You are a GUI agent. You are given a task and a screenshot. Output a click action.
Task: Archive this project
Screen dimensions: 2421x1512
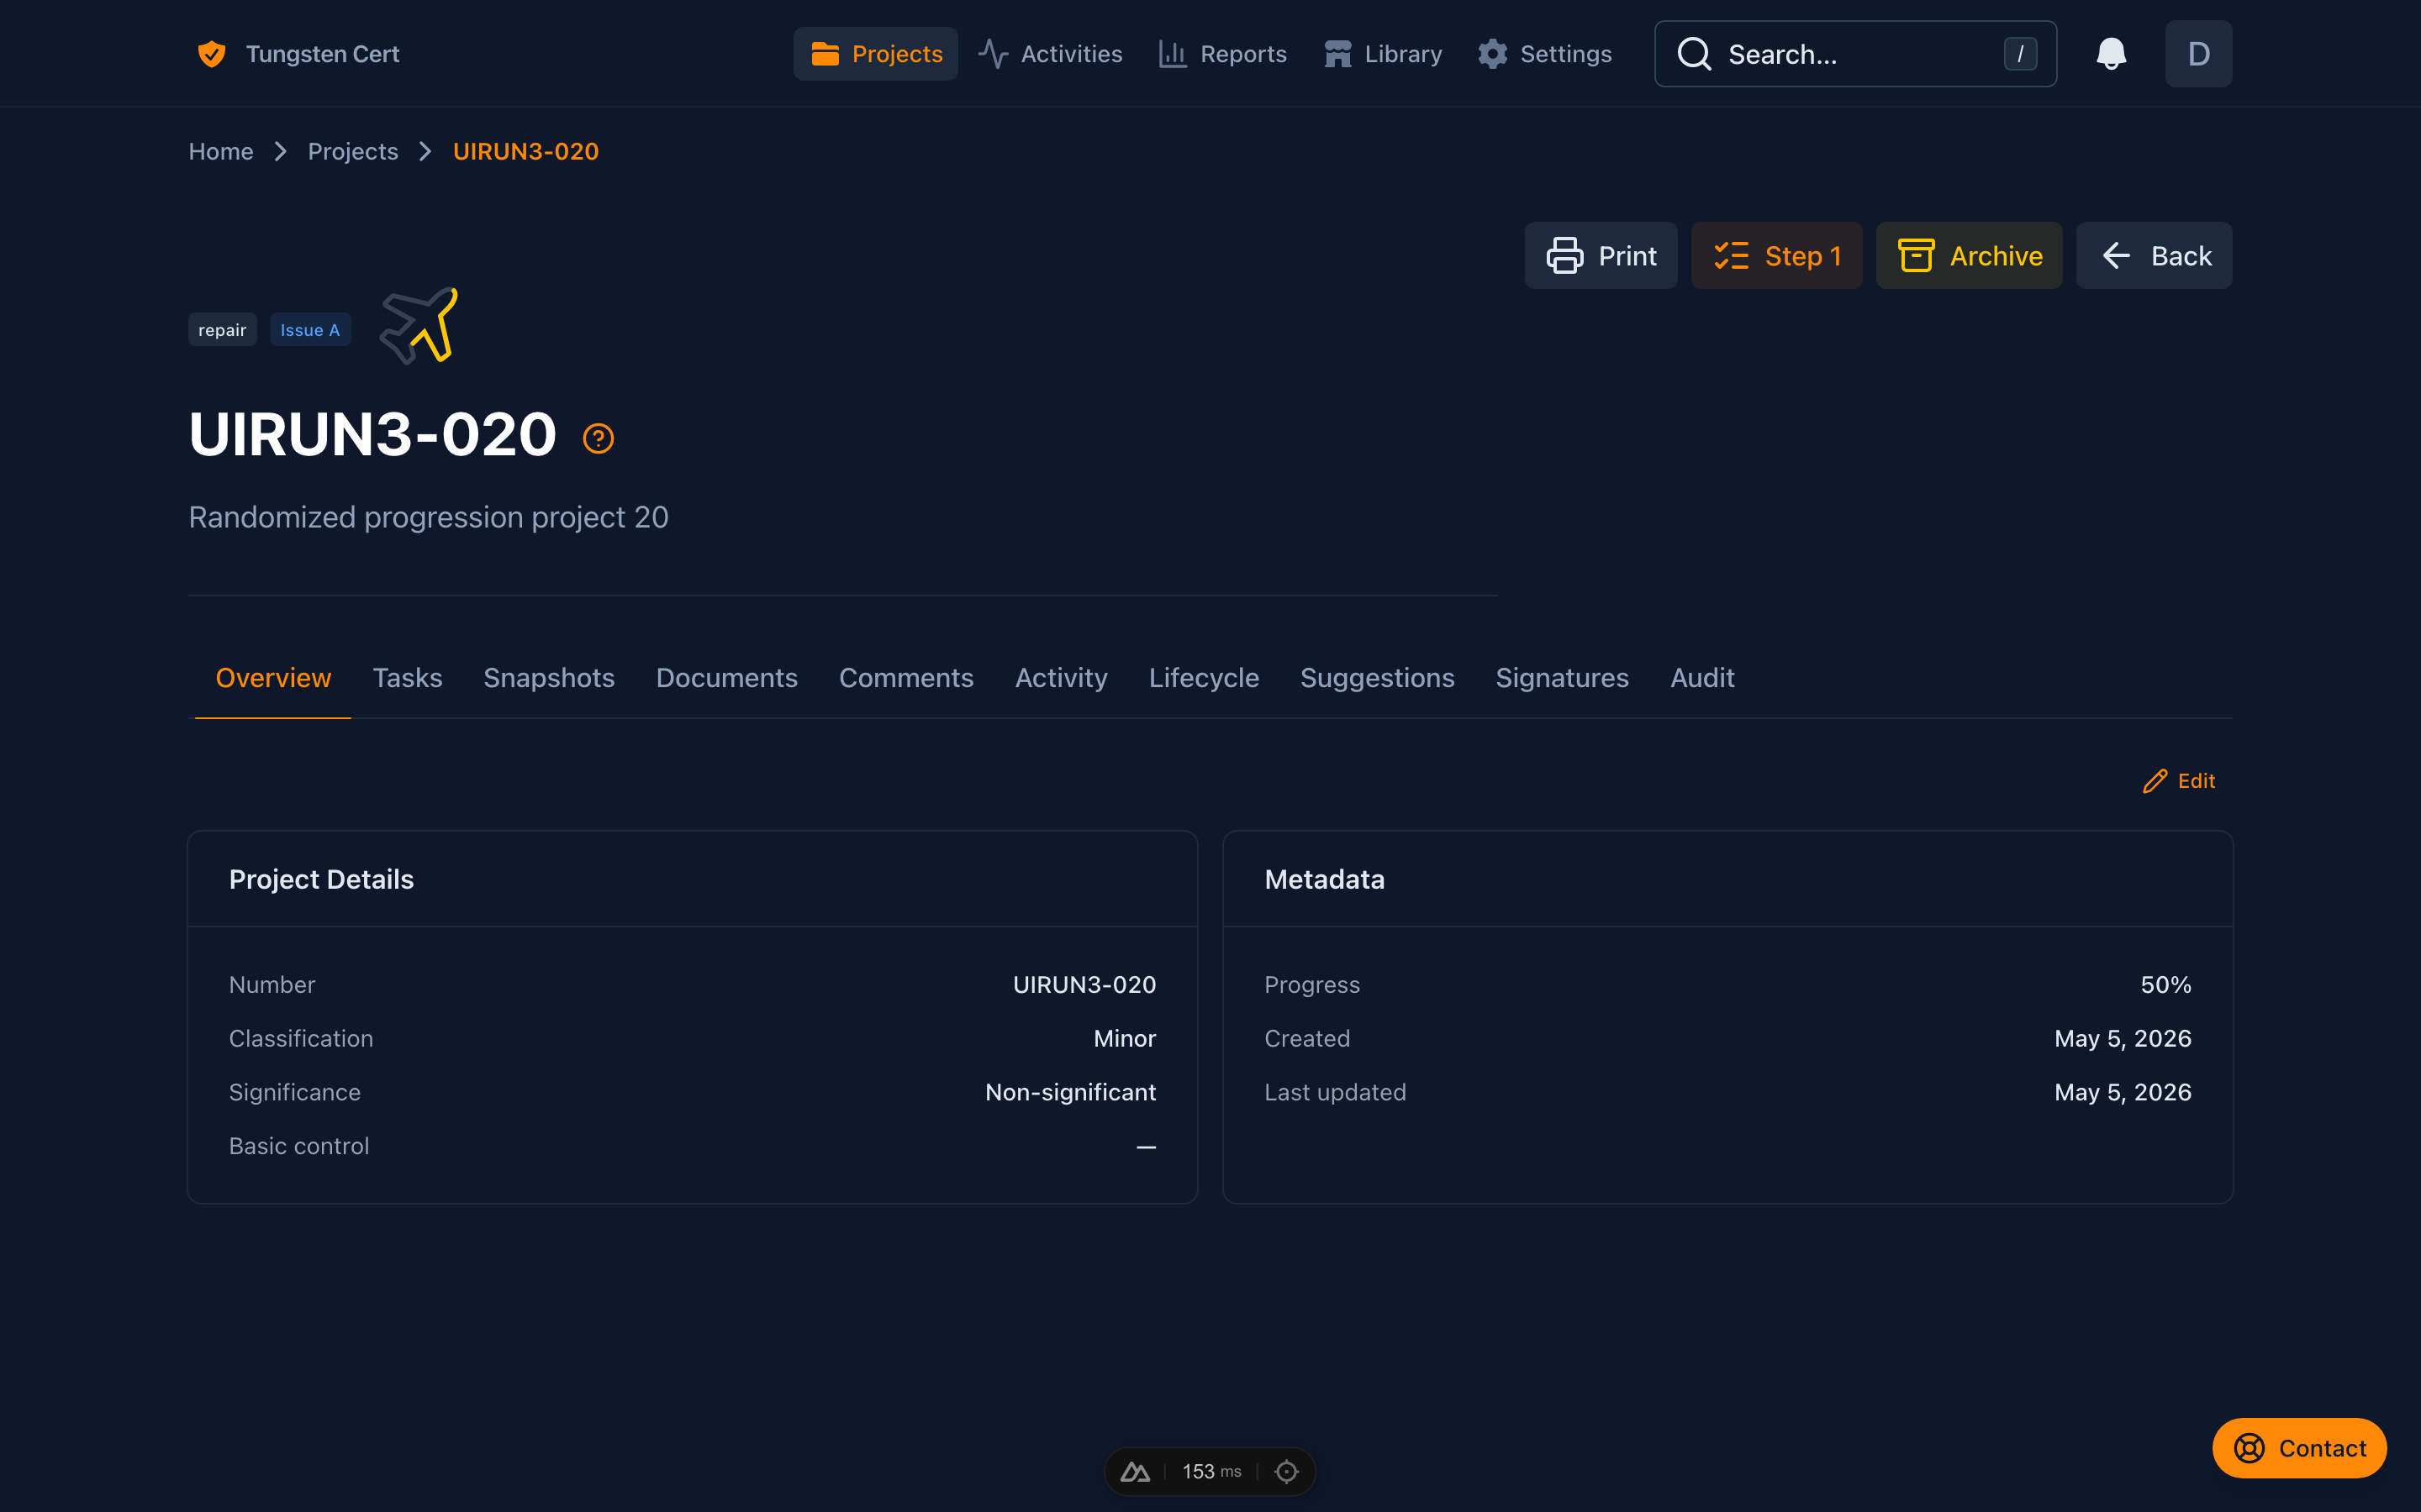(1969, 256)
